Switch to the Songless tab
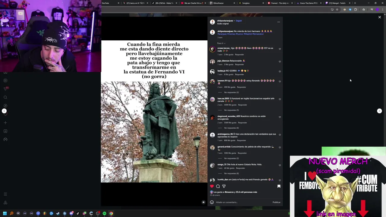 (251, 3)
